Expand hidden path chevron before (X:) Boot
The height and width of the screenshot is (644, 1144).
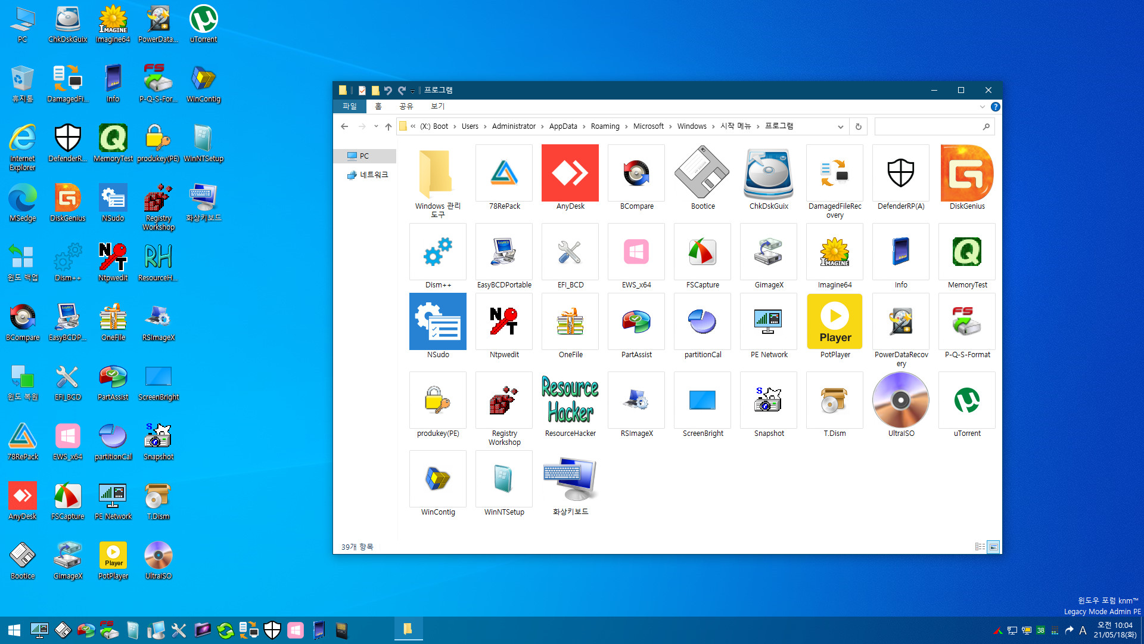[x=413, y=126]
